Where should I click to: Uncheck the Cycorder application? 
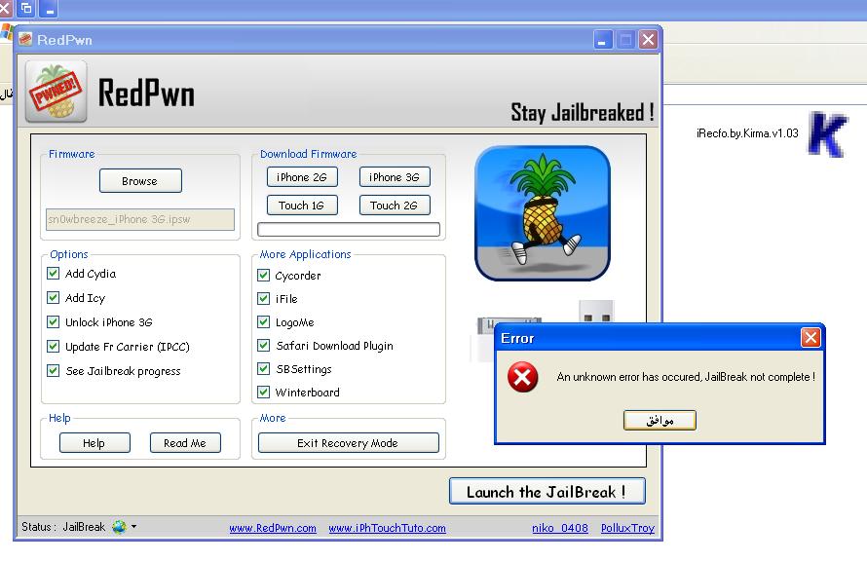[264, 276]
